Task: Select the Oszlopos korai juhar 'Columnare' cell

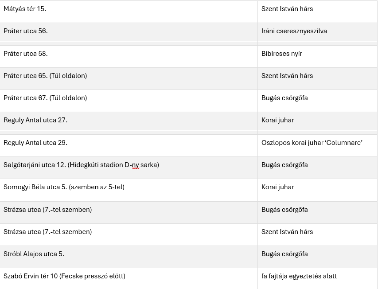Action: pyautogui.click(x=312, y=143)
